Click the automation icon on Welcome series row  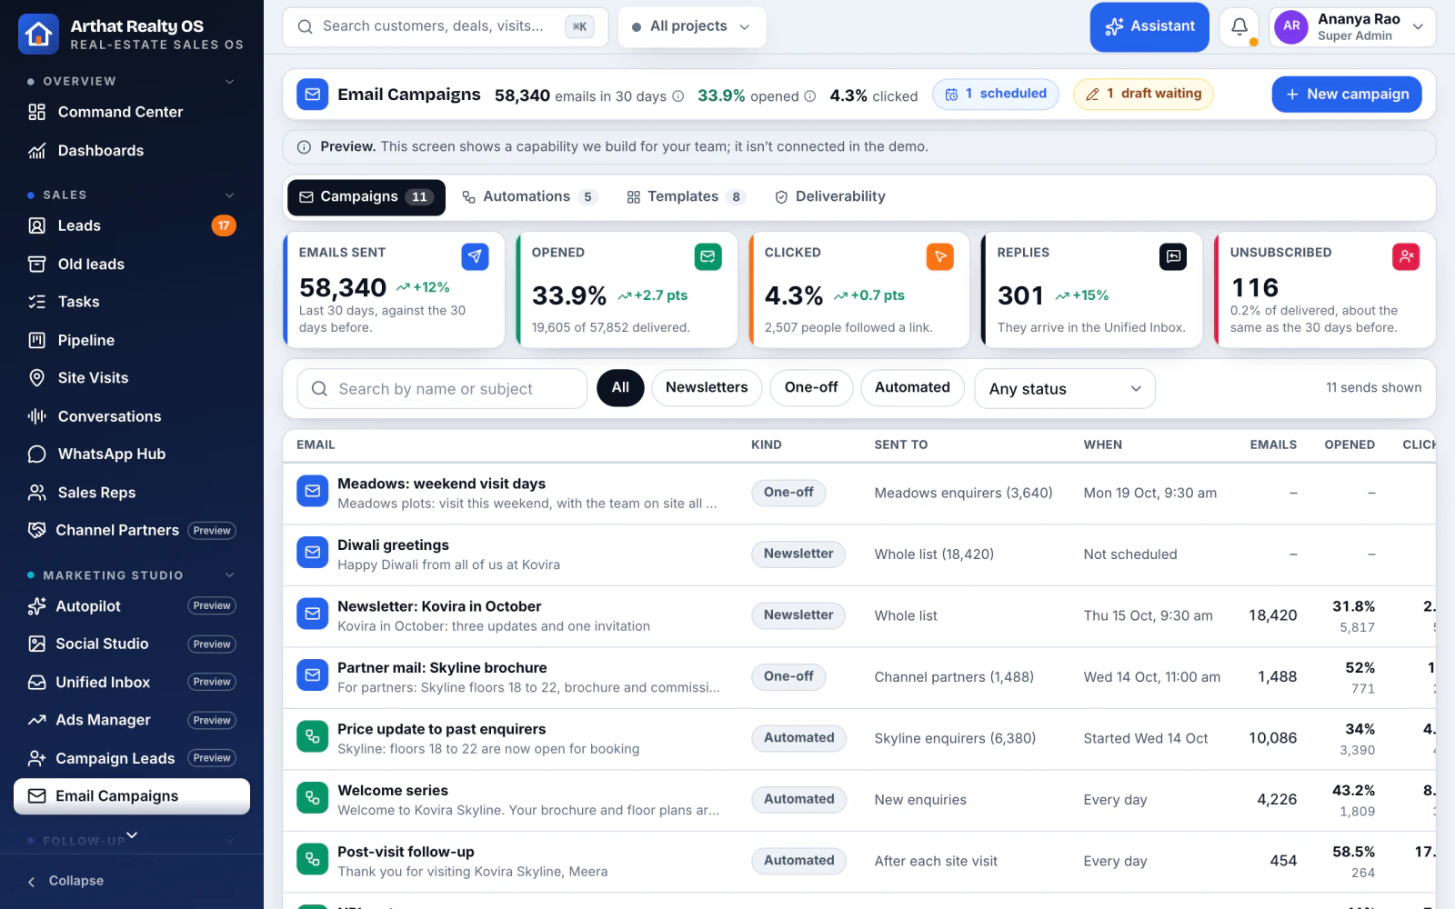(x=312, y=798)
